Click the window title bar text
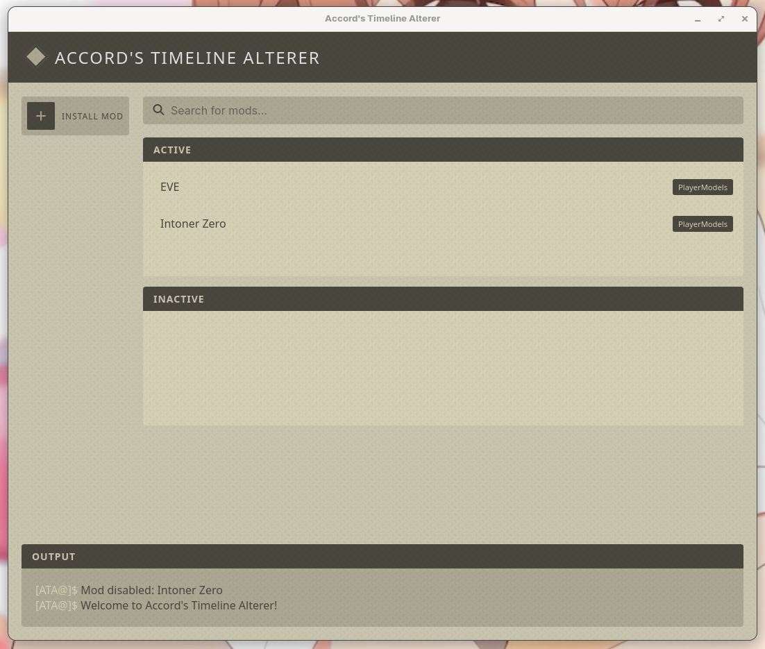The height and width of the screenshot is (649, 765). coord(382,19)
